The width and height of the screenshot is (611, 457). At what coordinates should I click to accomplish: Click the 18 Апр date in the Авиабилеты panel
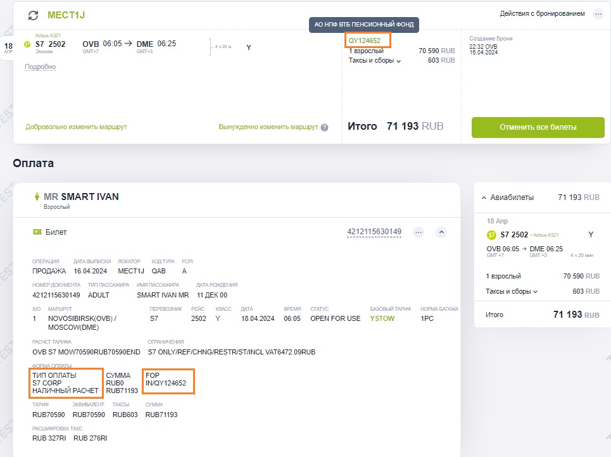pos(497,222)
